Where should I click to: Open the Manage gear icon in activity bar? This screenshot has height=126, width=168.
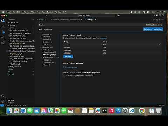click(3, 101)
